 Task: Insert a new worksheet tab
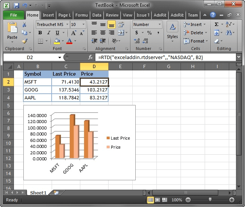tap(56, 193)
